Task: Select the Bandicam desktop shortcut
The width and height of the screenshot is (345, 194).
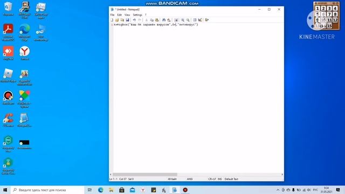Action: [8, 98]
